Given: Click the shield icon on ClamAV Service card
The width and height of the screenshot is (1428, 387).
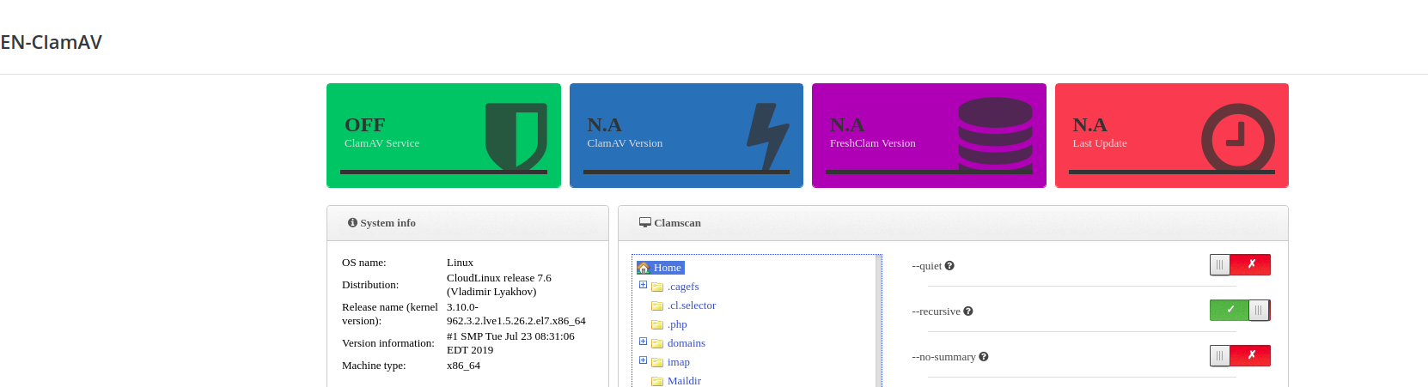Looking at the screenshot, I should click(516, 136).
